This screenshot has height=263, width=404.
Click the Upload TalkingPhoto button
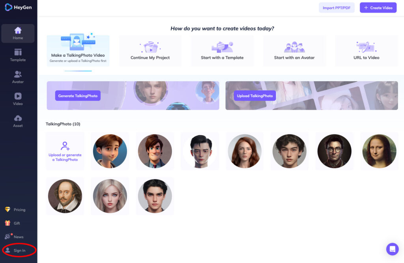[x=255, y=96]
